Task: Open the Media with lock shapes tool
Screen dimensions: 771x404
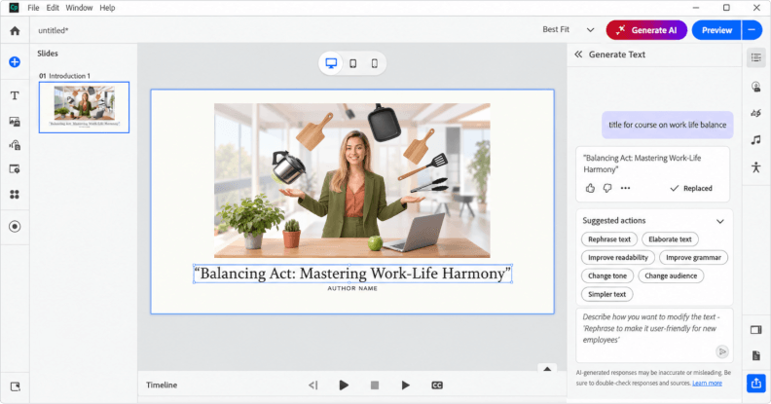Action: pos(15,145)
